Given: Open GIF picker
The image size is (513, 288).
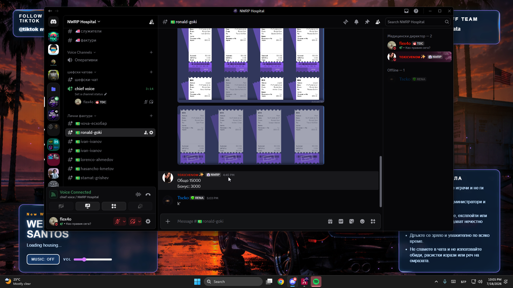Looking at the screenshot, I should 341,221.
